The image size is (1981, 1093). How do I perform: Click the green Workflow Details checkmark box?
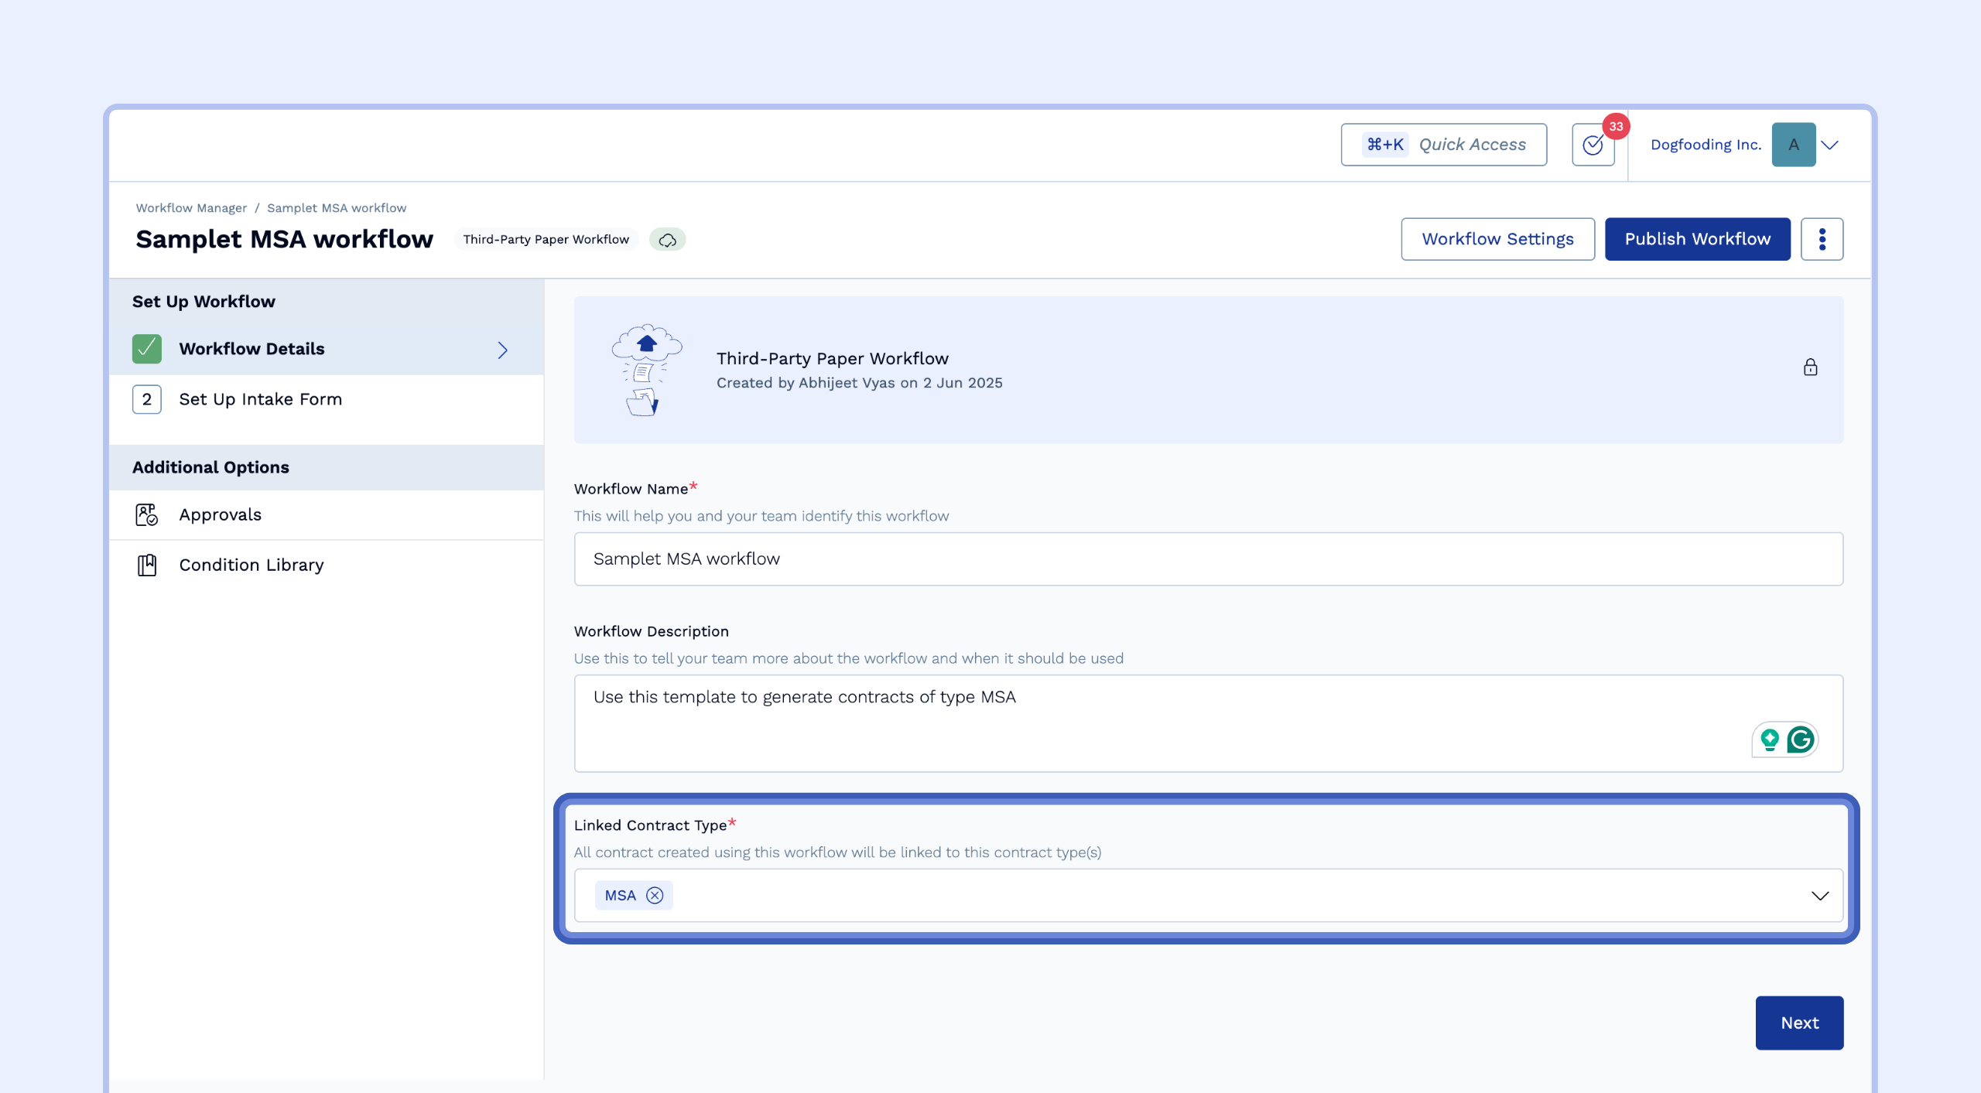pyautogui.click(x=146, y=349)
